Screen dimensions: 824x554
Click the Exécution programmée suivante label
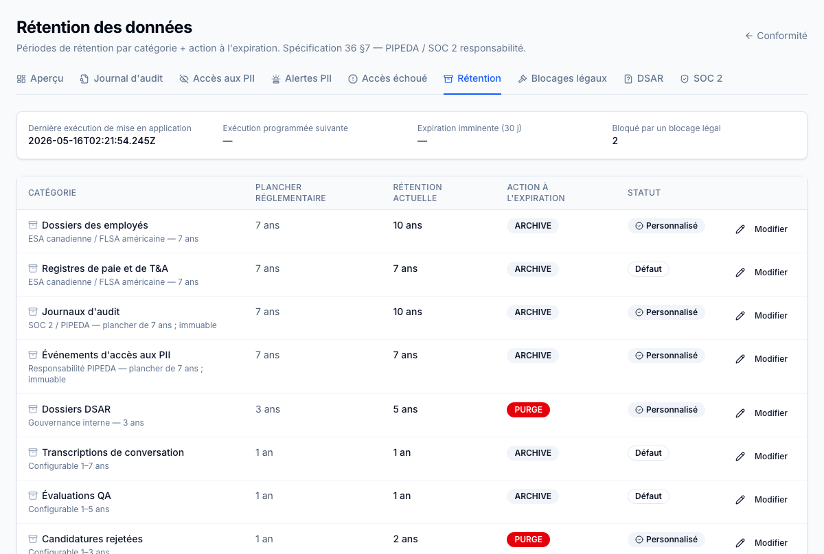(286, 128)
